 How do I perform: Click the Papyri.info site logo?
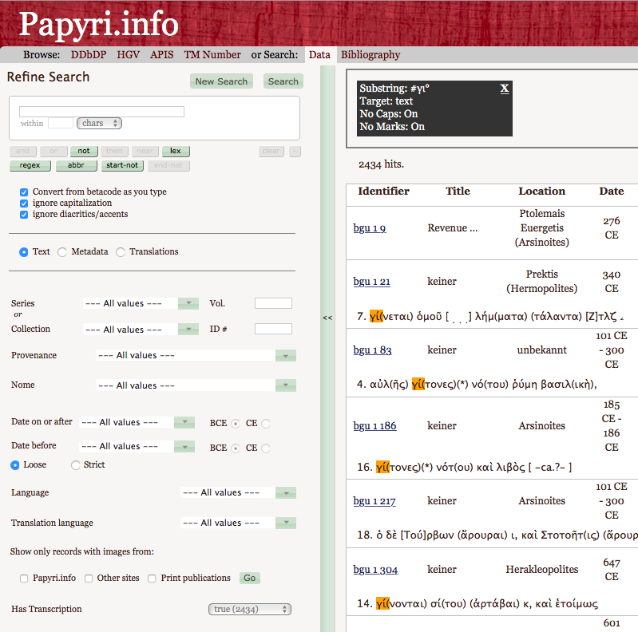click(x=98, y=24)
